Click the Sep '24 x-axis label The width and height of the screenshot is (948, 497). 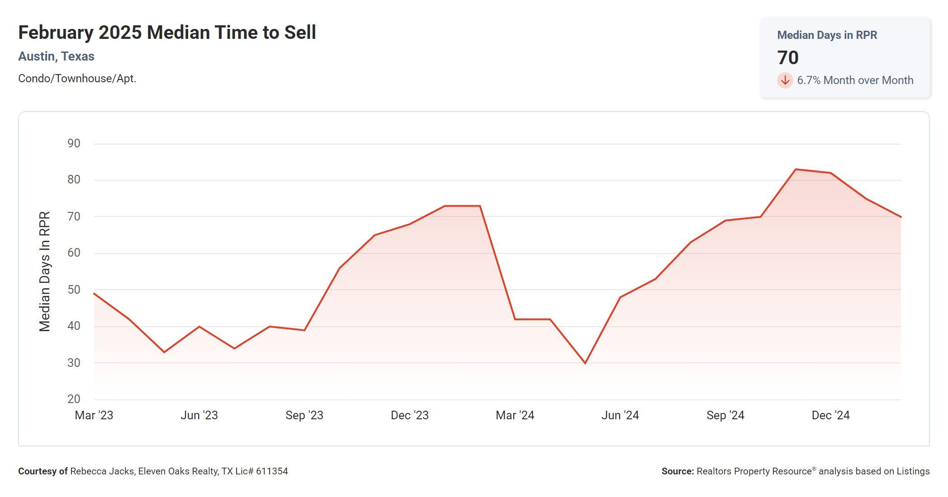pos(725,415)
